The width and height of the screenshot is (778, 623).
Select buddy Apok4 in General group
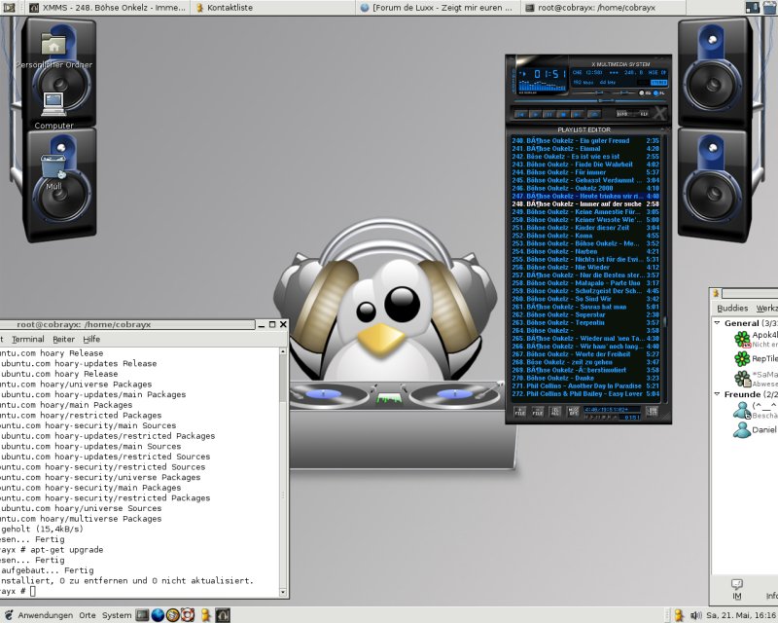pyautogui.click(x=756, y=339)
